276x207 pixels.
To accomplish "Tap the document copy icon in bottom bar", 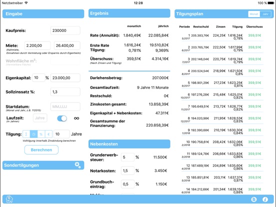I will tap(254, 199).
